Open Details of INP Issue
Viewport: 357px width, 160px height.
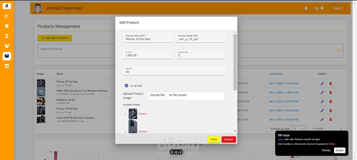[x=340, y=150]
